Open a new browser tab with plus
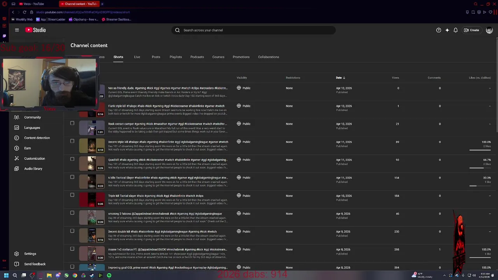498x280 pixels. pos(102,4)
